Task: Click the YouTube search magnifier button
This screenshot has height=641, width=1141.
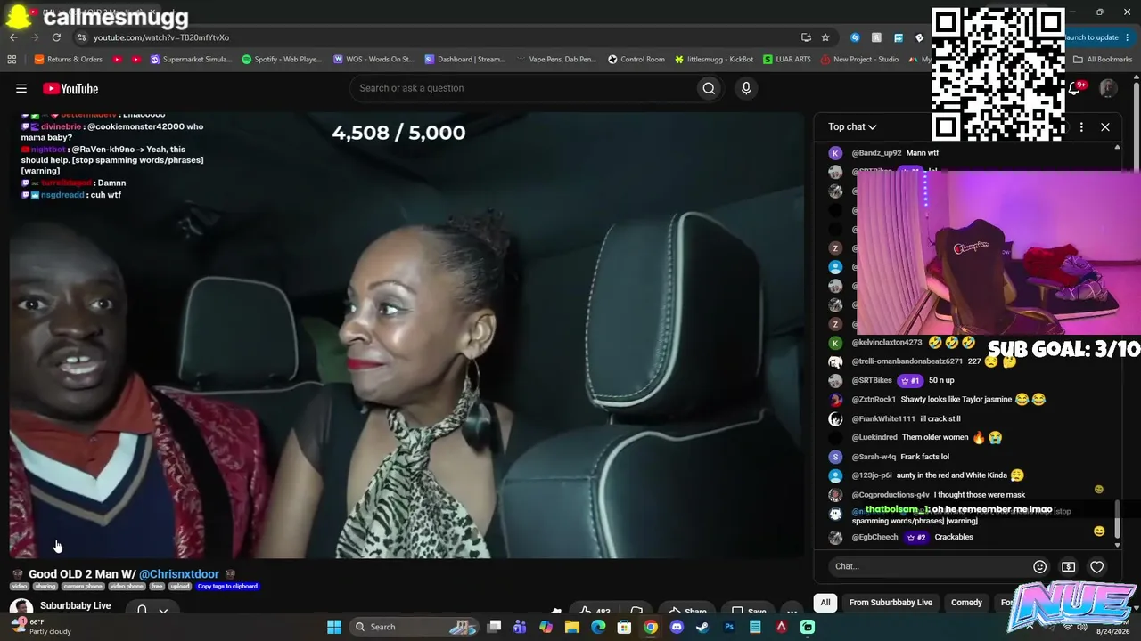Action: point(709,88)
